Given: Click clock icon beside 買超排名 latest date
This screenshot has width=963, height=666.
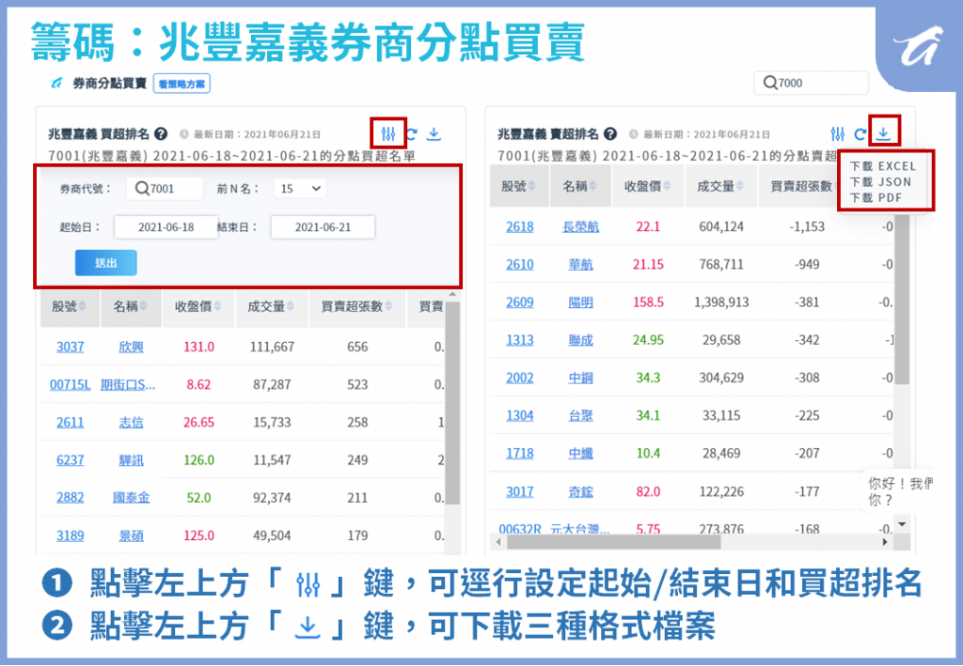Looking at the screenshot, I should pos(183,134).
